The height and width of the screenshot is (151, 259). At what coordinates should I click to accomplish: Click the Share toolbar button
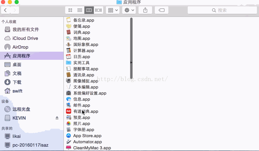(x=145, y=10)
